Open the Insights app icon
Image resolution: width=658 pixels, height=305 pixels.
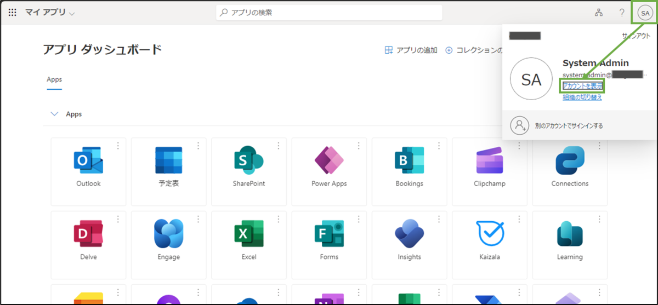point(409,234)
